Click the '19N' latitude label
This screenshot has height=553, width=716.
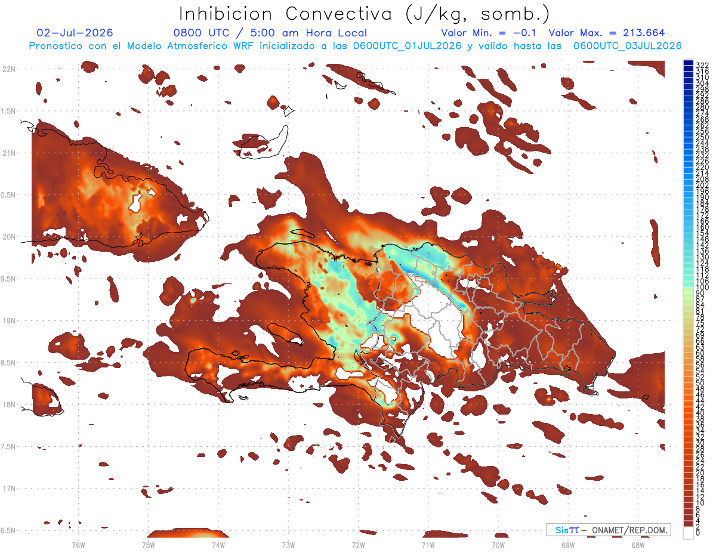point(8,321)
